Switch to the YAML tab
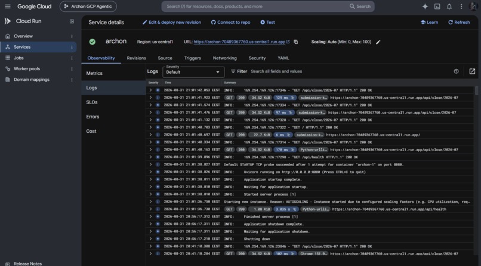Viewport: 481px width, 266px height. 283,58
